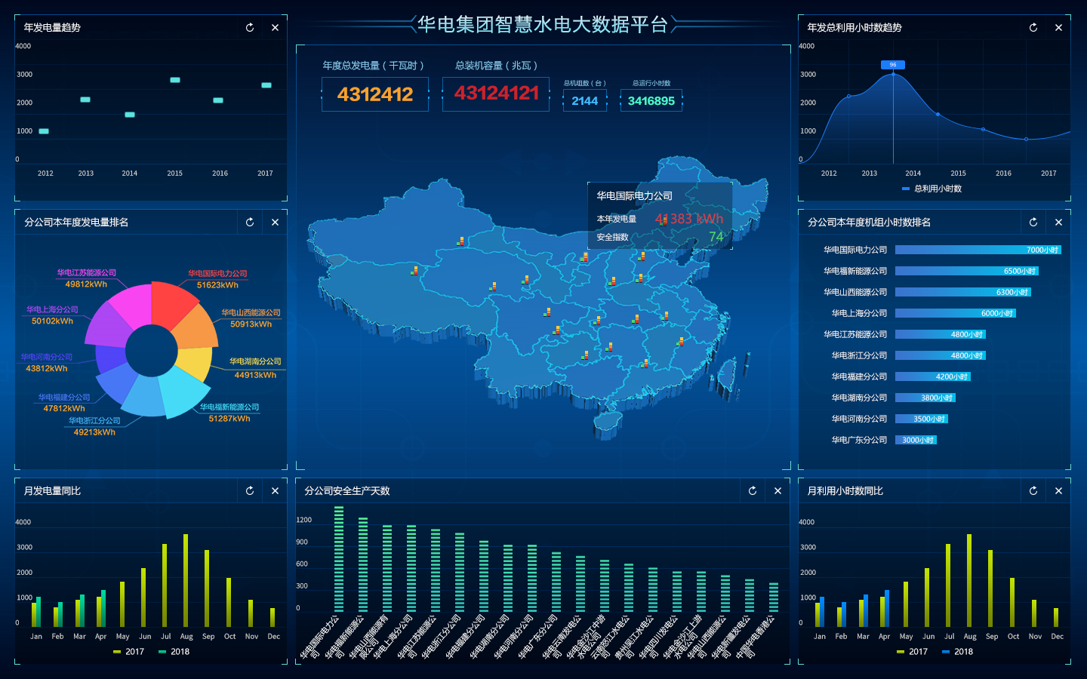Click the 49213kWh pie label
The image size is (1087, 679).
click(94, 433)
